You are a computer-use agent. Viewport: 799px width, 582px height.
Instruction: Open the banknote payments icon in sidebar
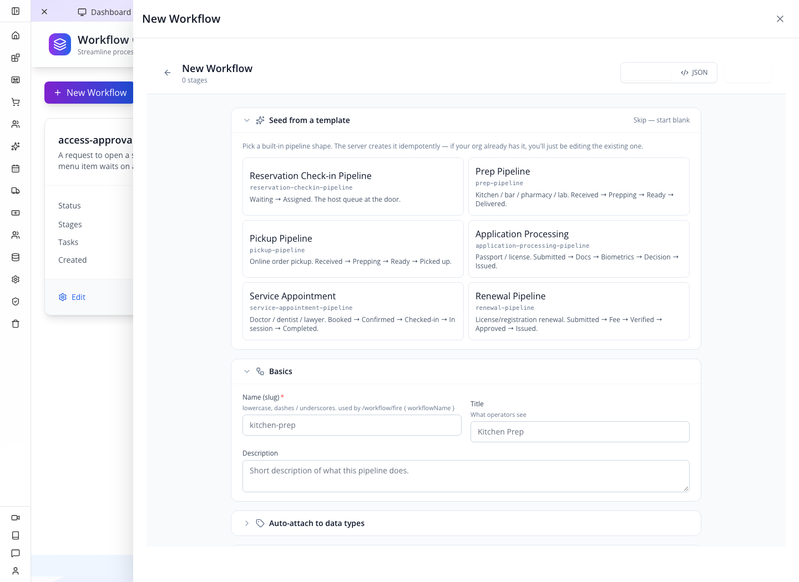coord(16,213)
